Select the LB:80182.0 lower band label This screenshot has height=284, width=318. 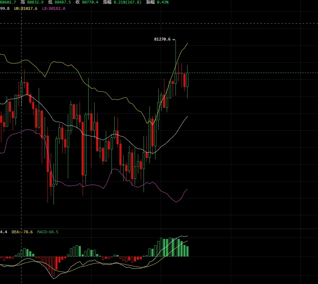coord(53,8)
